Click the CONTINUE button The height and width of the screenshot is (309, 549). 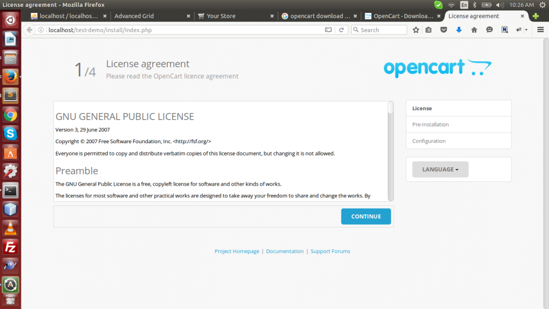pyautogui.click(x=366, y=217)
